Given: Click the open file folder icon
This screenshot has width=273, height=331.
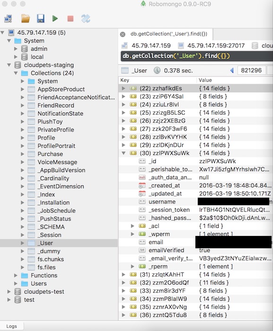Looking at the screenshot, I should [x=26, y=18].
